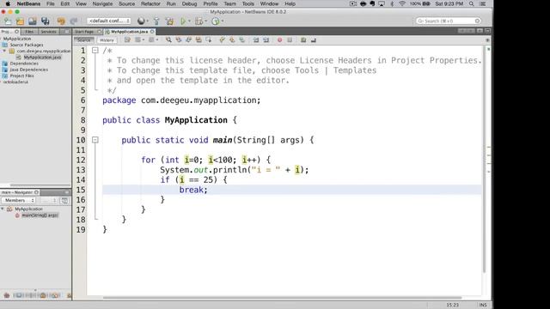Image resolution: width=550 pixels, height=309 pixels.
Task: Click the editor horizontal scrollbar
Action: coord(283,298)
